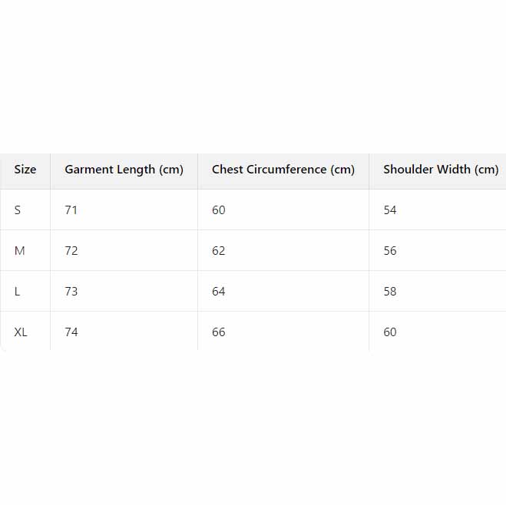The image size is (506, 505).
Task: Click garment length value 74
Action: click(71, 332)
